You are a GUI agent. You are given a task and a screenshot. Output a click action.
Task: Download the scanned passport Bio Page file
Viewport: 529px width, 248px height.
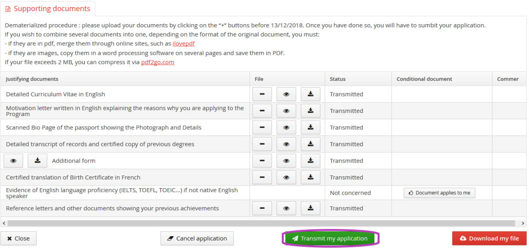[x=310, y=128]
